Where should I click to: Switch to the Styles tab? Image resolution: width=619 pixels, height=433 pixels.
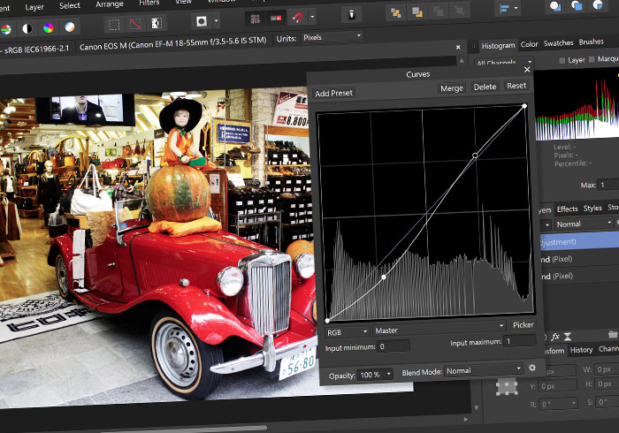[592, 208]
